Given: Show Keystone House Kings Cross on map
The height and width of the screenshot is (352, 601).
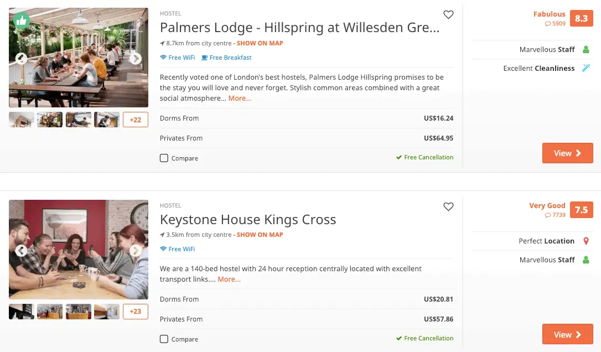Looking at the screenshot, I should (x=260, y=235).
